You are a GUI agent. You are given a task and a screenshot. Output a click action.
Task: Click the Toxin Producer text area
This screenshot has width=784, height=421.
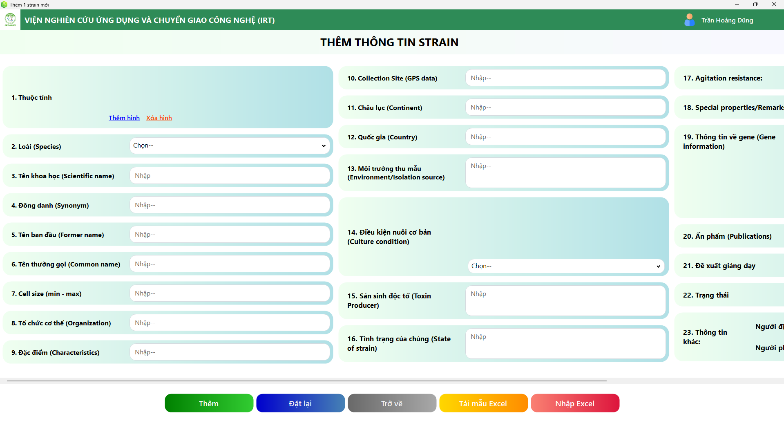(565, 301)
